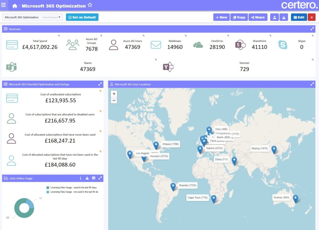Open the hamburger navigation menu

[x=3, y=5]
